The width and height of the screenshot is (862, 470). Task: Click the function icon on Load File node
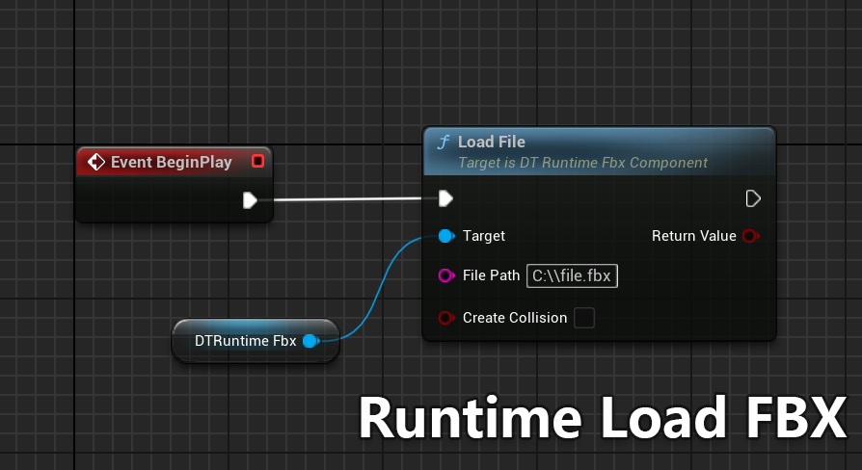(x=444, y=143)
